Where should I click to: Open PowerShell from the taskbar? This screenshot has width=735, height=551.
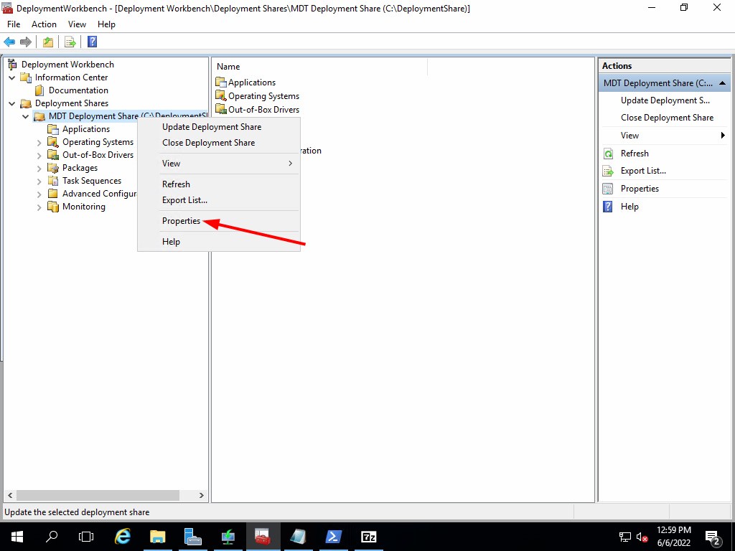[x=334, y=536]
